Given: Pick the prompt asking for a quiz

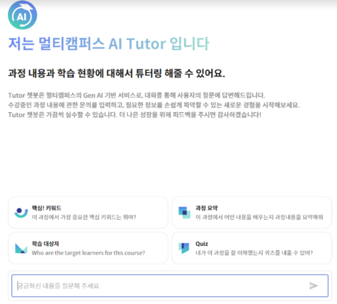Looking at the screenshot, I should pyautogui.click(x=254, y=253).
